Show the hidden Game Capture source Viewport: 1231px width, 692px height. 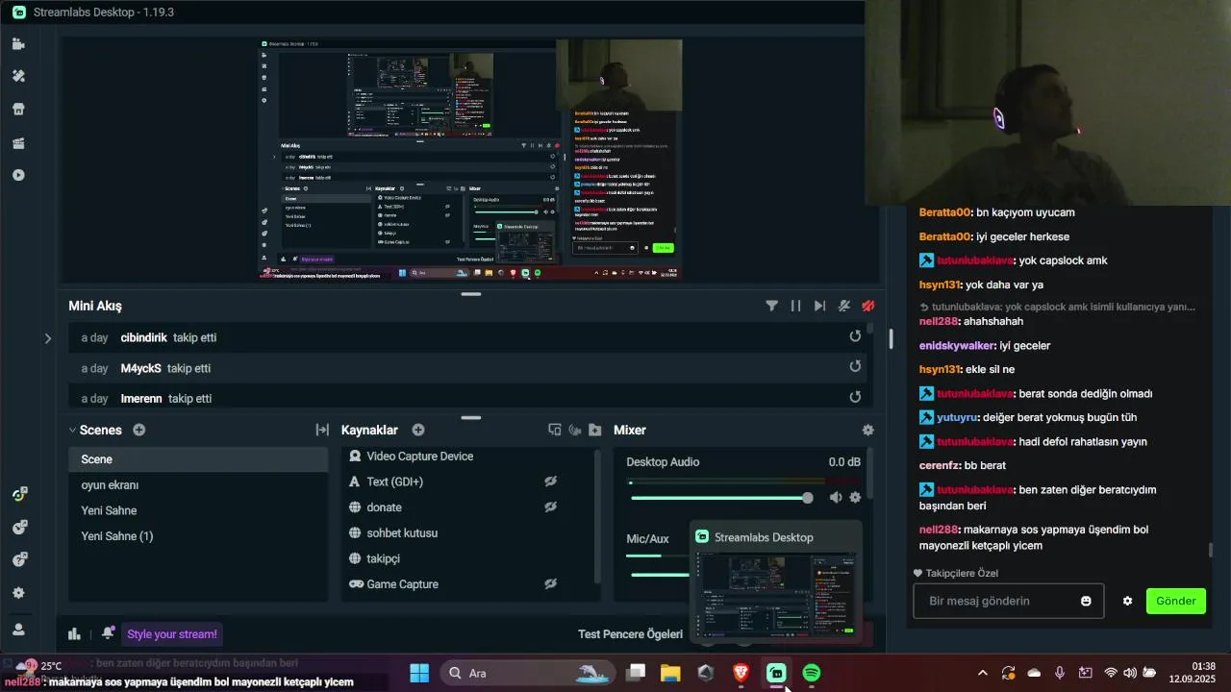550,583
